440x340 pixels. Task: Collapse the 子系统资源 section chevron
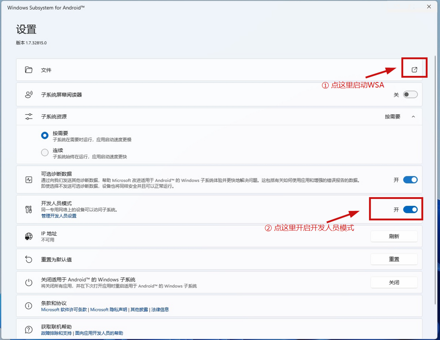[x=413, y=117]
